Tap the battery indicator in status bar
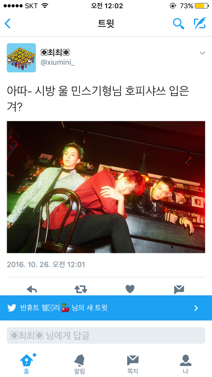Viewport: 212px width, 377px height. (201, 6)
